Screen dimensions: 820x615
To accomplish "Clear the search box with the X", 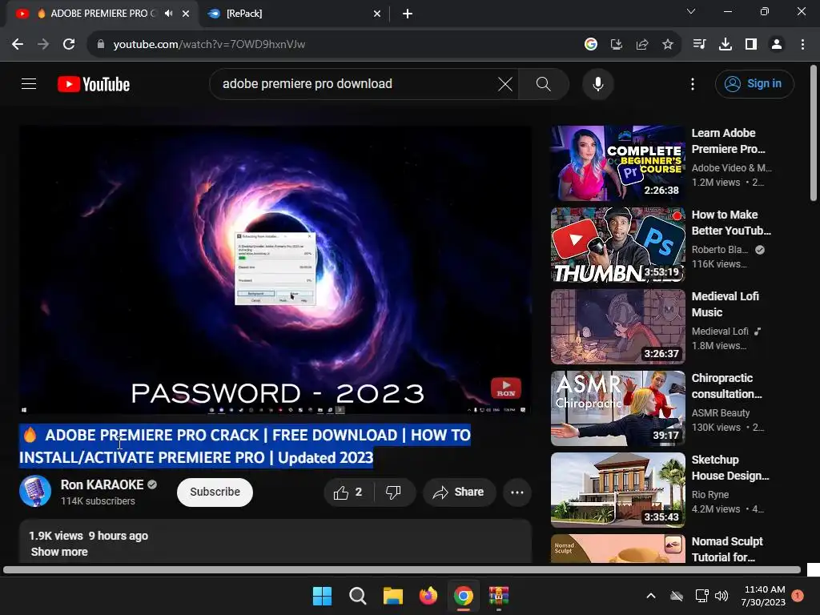I will pos(505,83).
